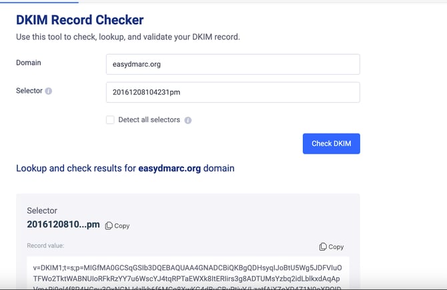Image resolution: width=447 pixels, height=290 pixels.
Task: Click the Domain field label
Action: [x=29, y=63]
